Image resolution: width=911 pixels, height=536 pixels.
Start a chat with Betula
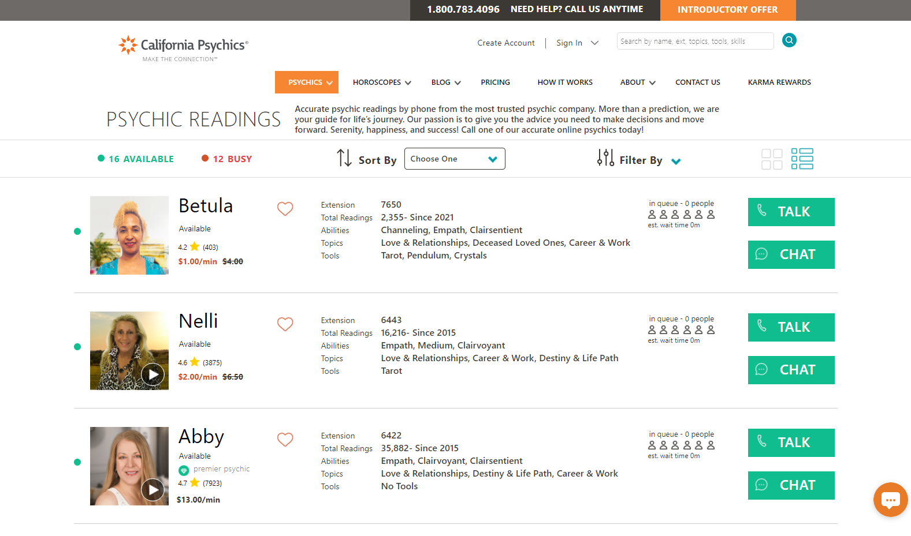791,254
